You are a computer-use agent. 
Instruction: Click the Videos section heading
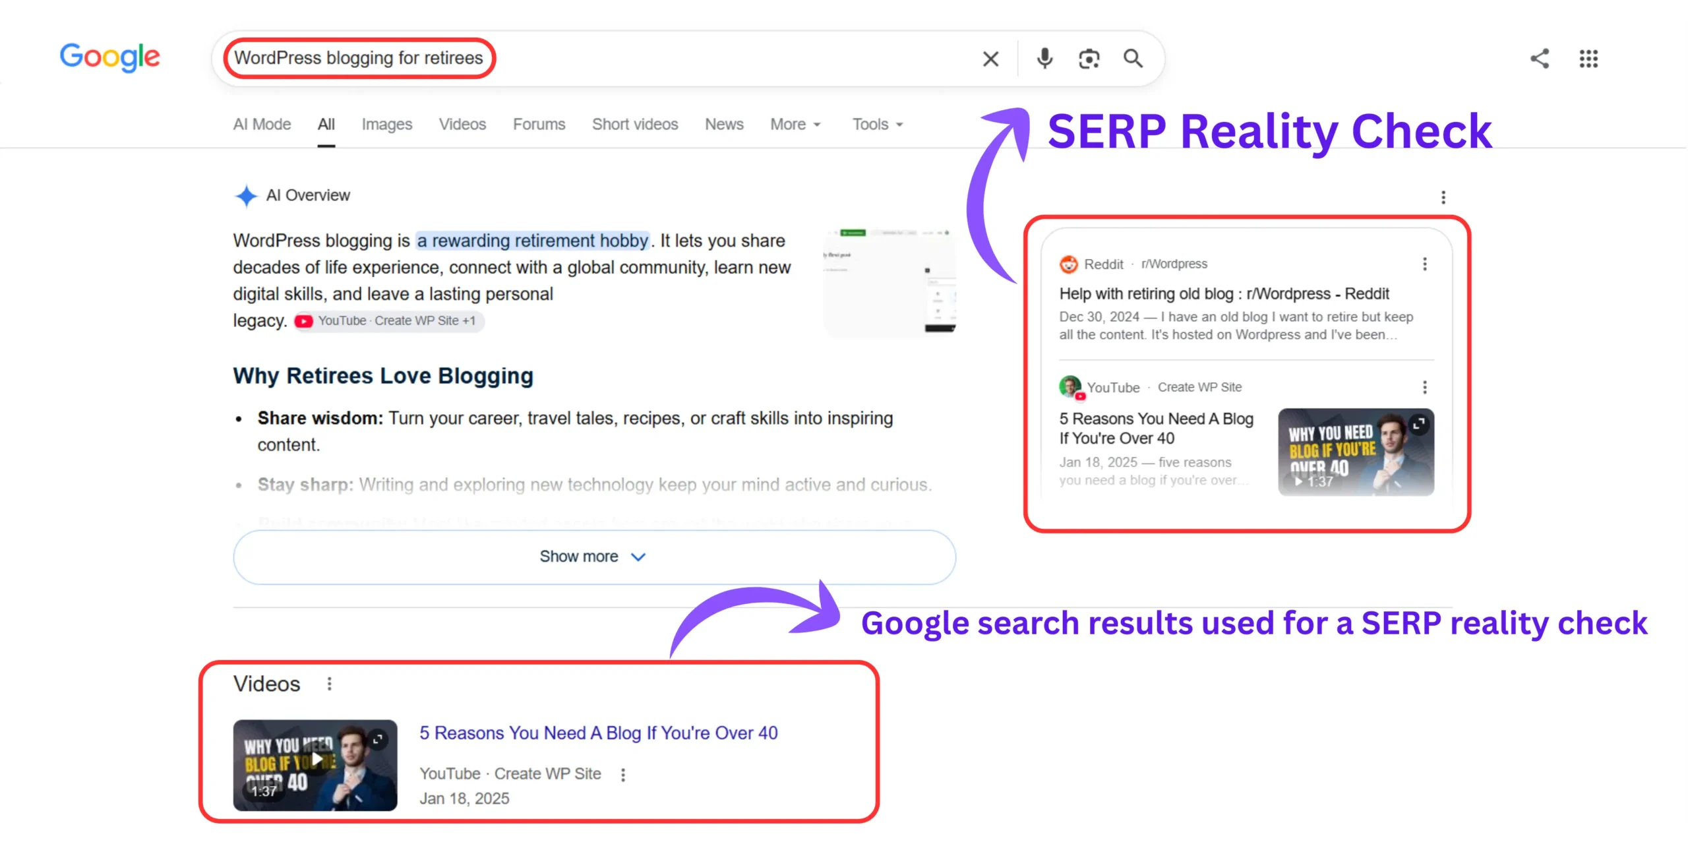266,684
